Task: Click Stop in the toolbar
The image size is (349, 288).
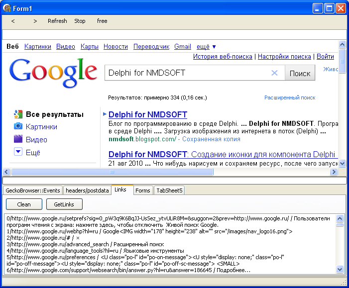Action: tap(80, 21)
